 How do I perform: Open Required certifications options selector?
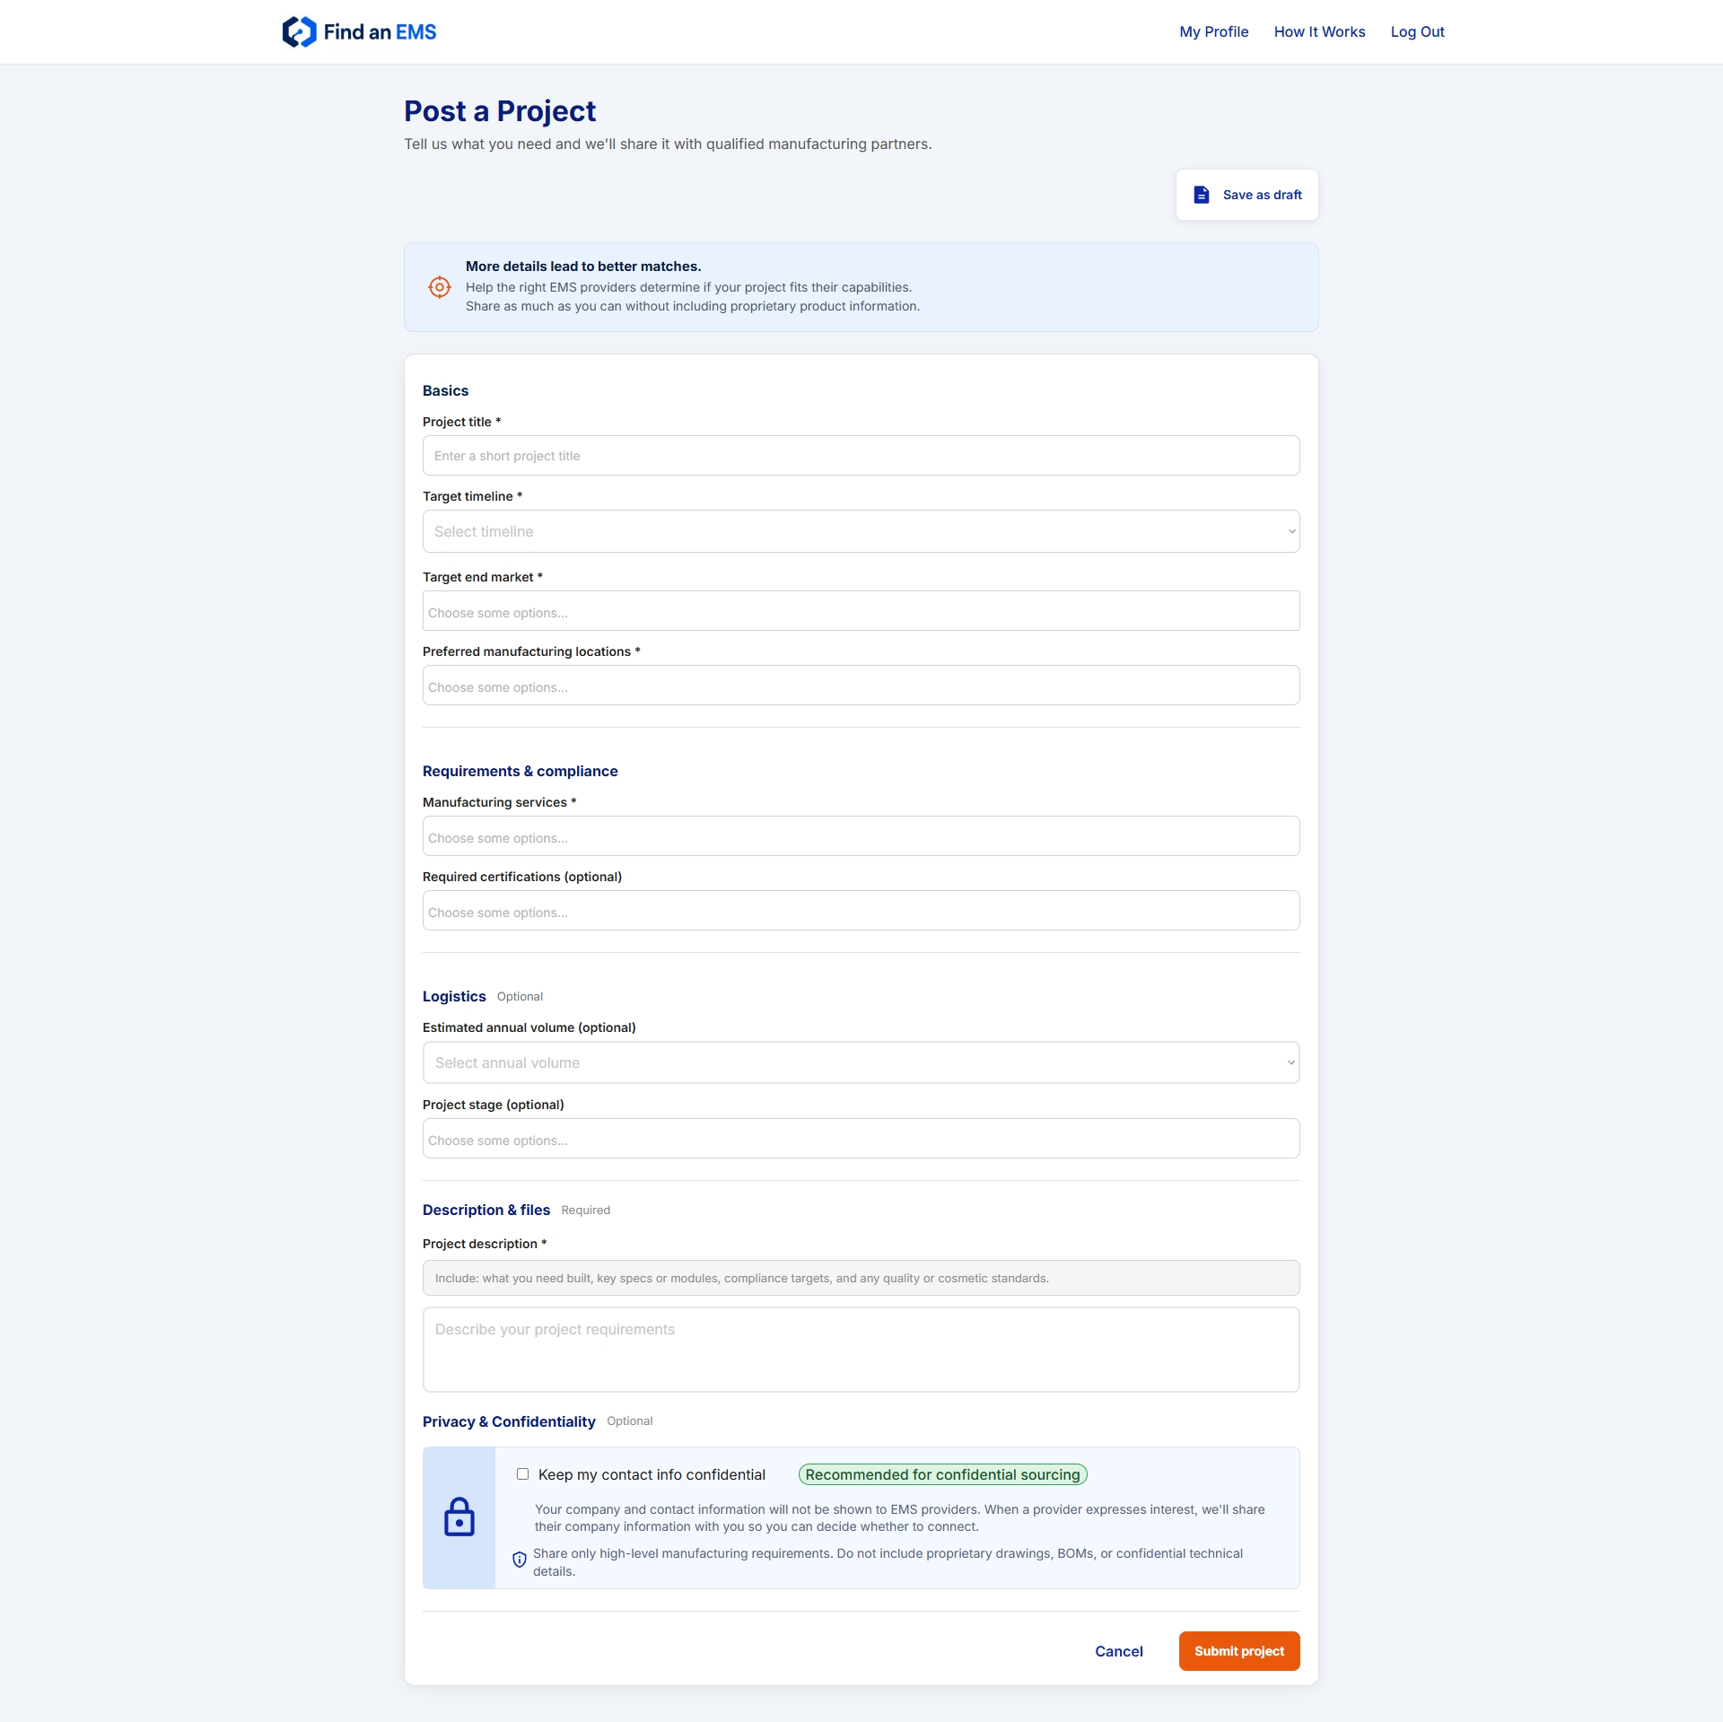point(861,911)
